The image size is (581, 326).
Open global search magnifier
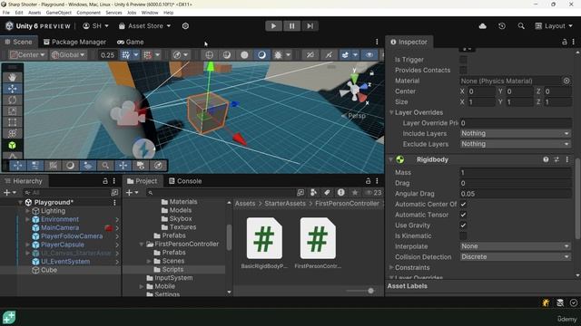coord(521,26)
